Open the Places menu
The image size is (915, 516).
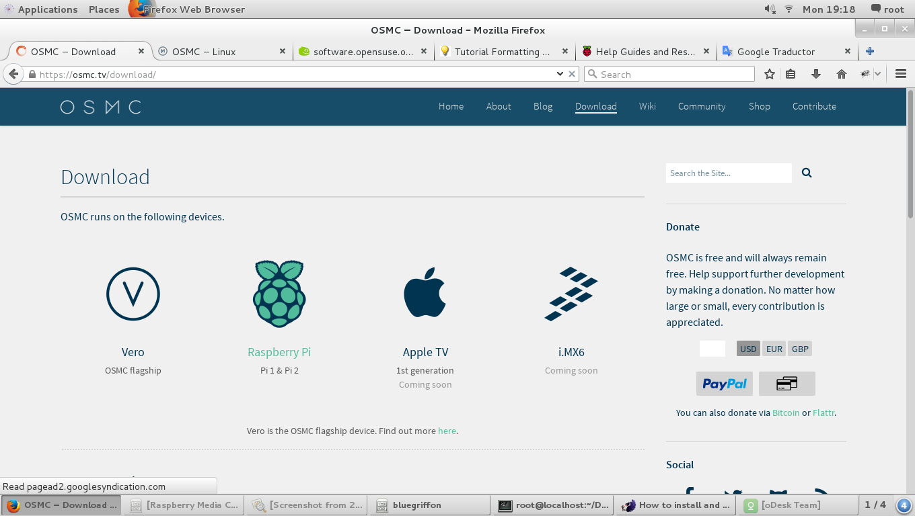click(x=104, y=9)
